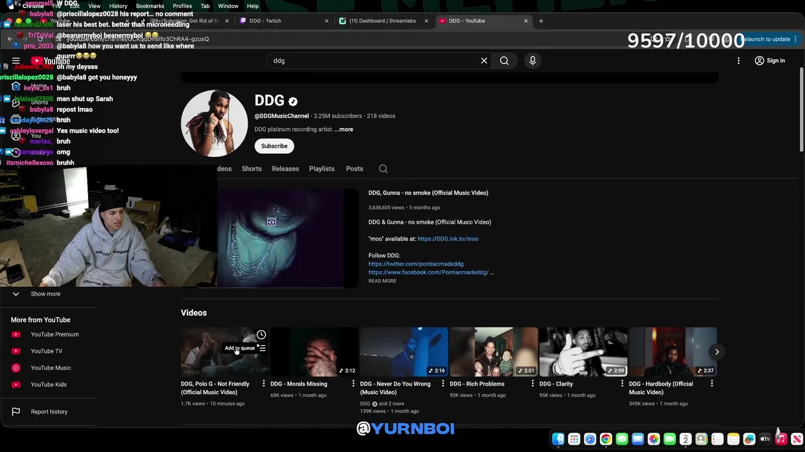
Task: Open FaceTime from the dock
Action: click(x=670, y=439)
